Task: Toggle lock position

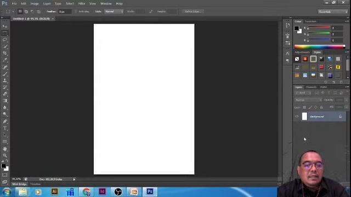Action: tap(316, 107)
